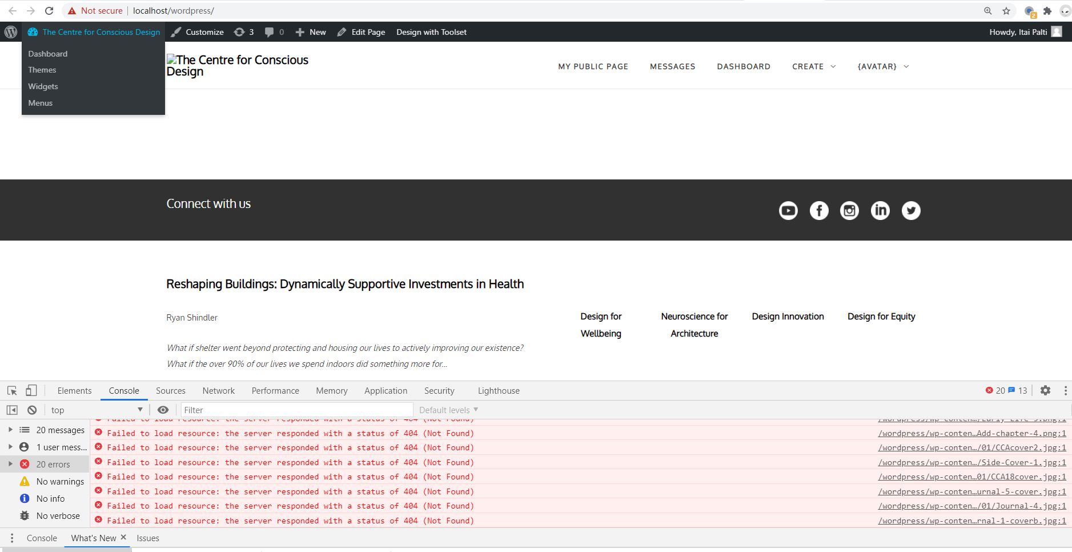The image size is (1072, 552).
Task: Switch to the Lighthouse tab
Action: point(499,391)
